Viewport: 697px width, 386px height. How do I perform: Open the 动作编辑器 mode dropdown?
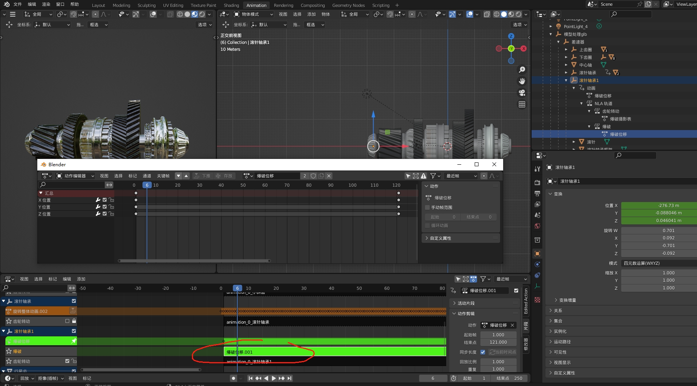(x=75, y=176)
